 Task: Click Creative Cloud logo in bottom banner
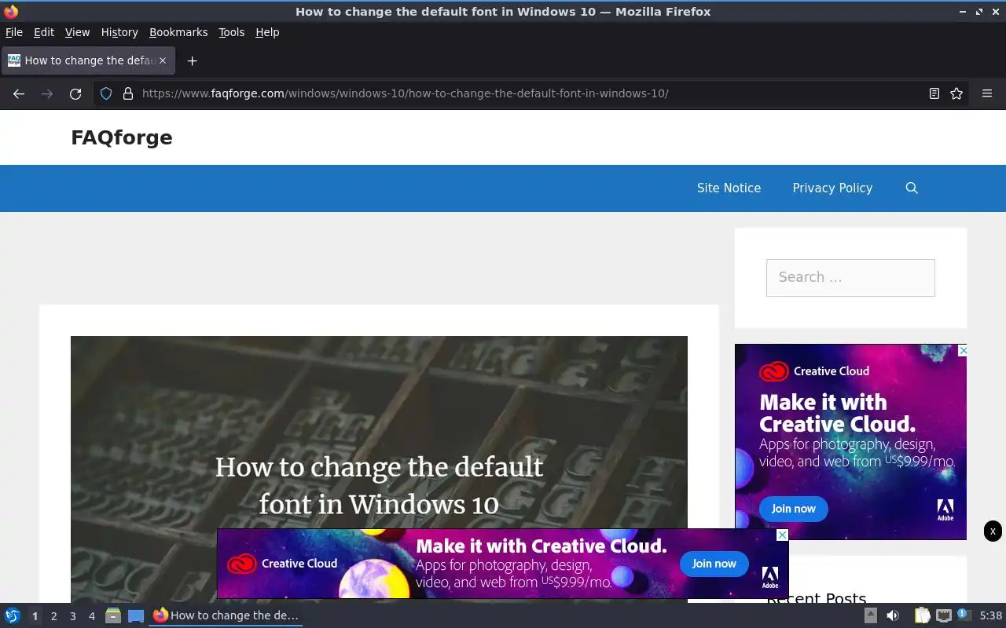tap(281, 564)
